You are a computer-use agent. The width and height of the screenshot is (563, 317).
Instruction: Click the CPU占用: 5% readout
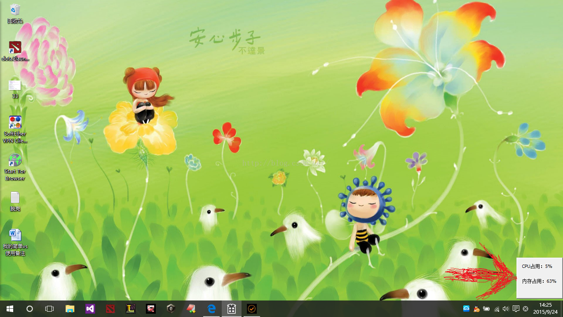click(537, 267)
